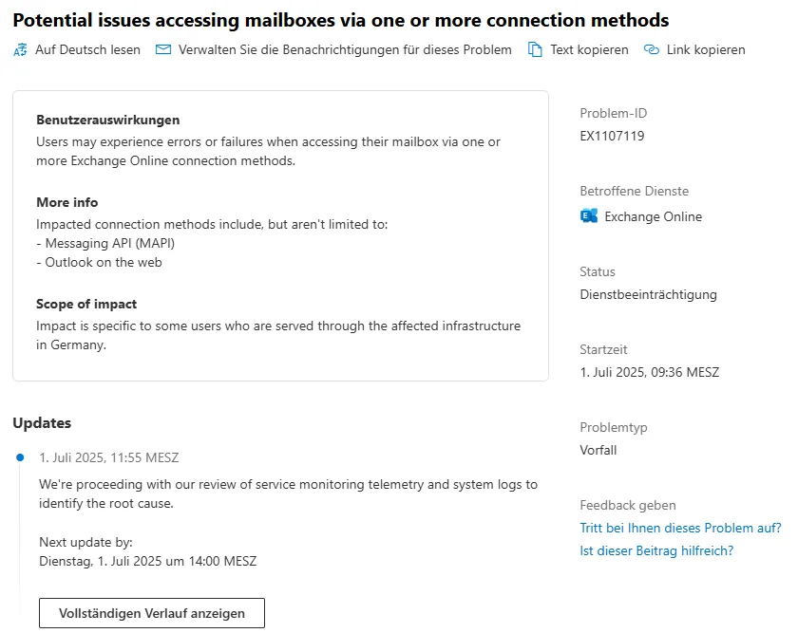Click the envelope notification icon
Viewport: 798px width, 633px height.
click(x=162, y=49)
